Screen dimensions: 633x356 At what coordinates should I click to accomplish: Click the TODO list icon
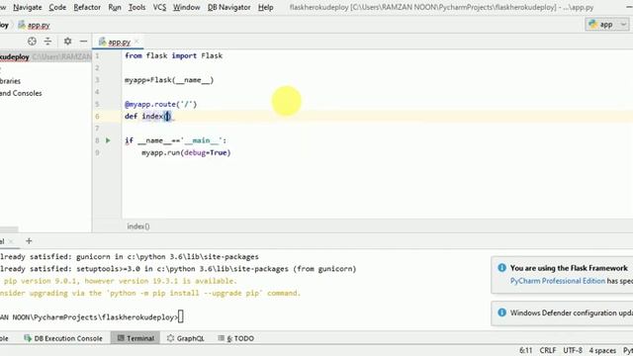(x=222, y=338)
